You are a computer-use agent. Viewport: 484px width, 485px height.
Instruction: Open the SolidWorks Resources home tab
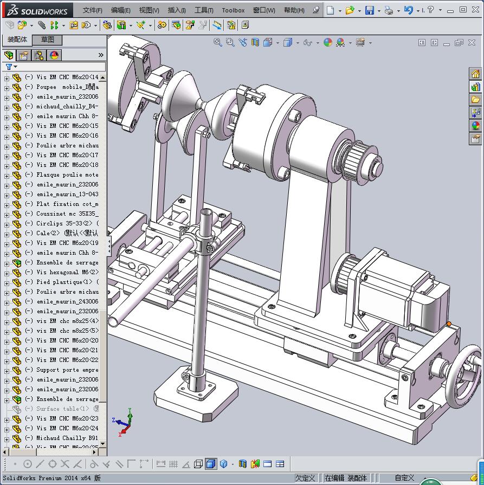pos(475,74)
